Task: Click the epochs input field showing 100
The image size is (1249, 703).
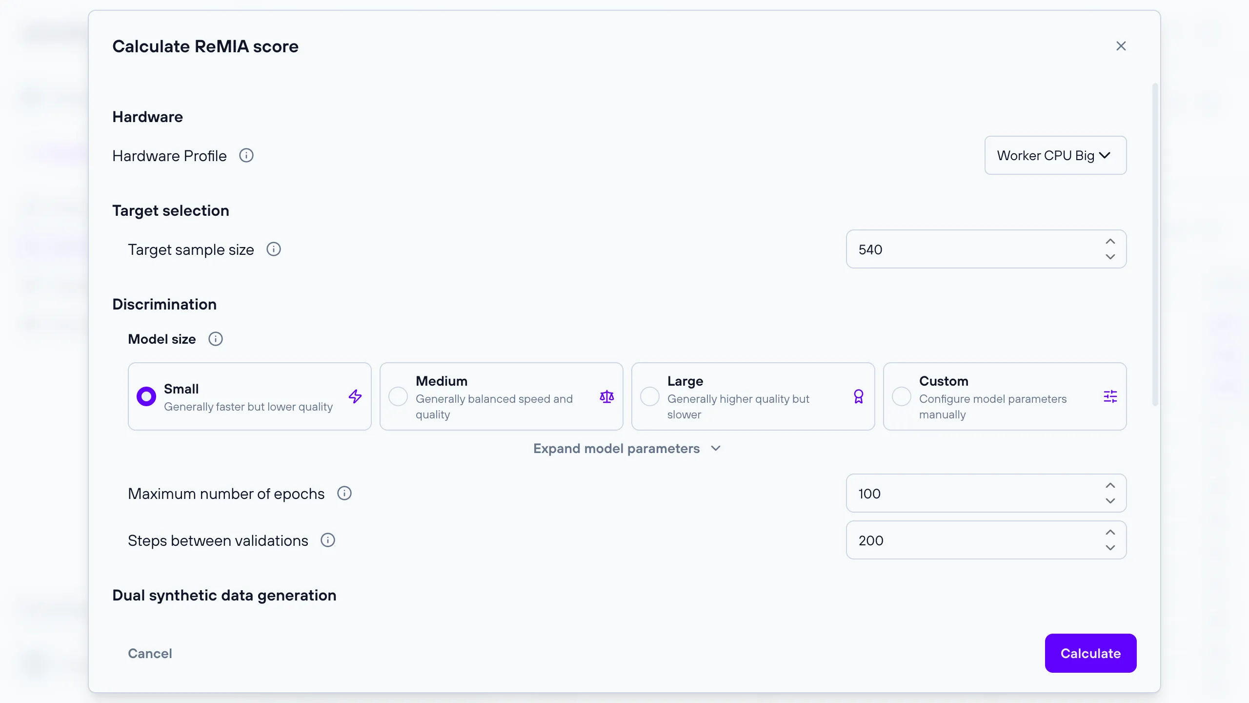Action: [x=987, y=493]
